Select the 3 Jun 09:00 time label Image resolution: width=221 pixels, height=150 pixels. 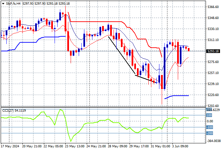click(x=180, y=146)
